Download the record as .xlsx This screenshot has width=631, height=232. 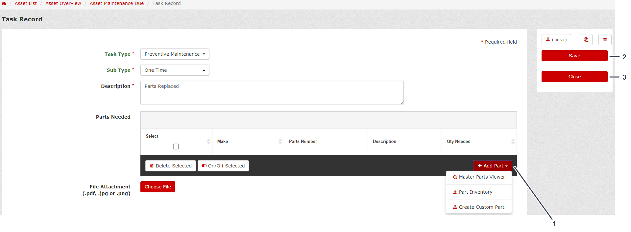[x=556, y=40]
